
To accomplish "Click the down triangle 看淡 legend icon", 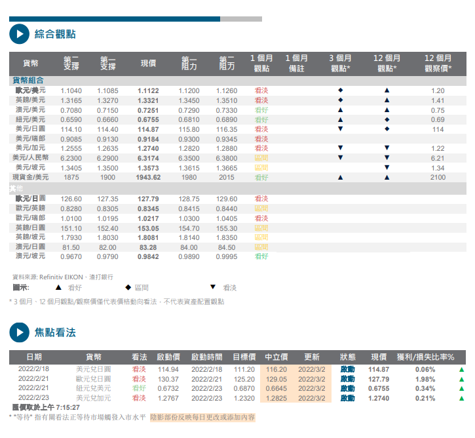I will coord(212,287).
